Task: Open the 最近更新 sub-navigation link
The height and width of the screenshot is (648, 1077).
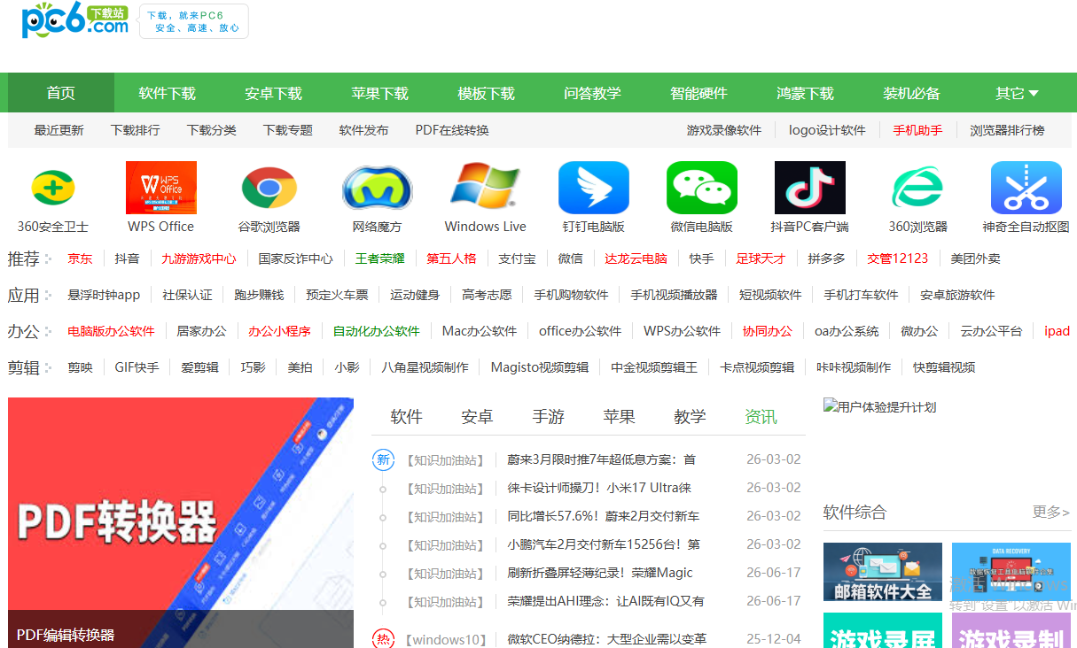Action: 59,130
